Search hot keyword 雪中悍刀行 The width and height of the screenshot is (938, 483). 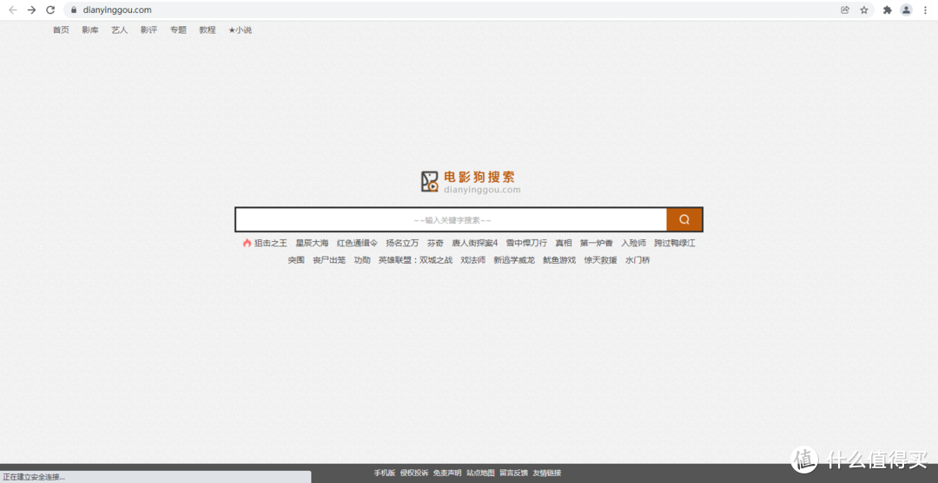click(x=526, y=243)
